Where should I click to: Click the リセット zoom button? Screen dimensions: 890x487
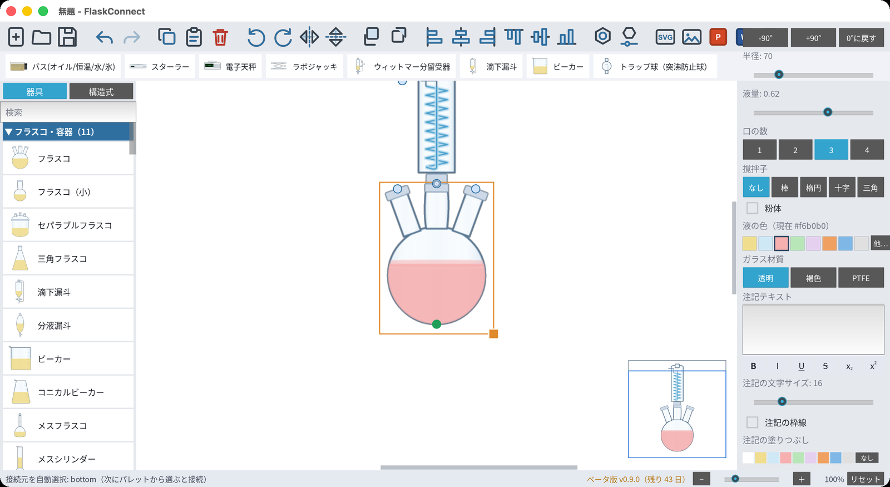point(865,479)
